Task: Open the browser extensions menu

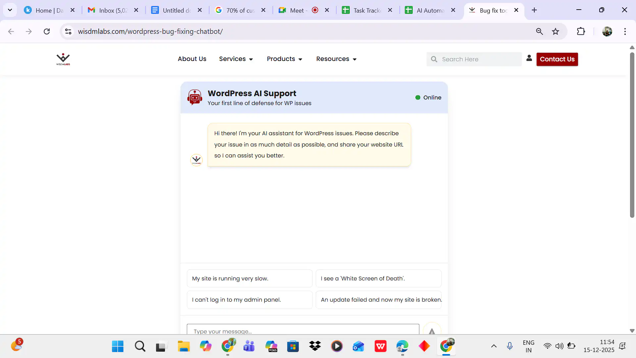Action: click(581, 31)
